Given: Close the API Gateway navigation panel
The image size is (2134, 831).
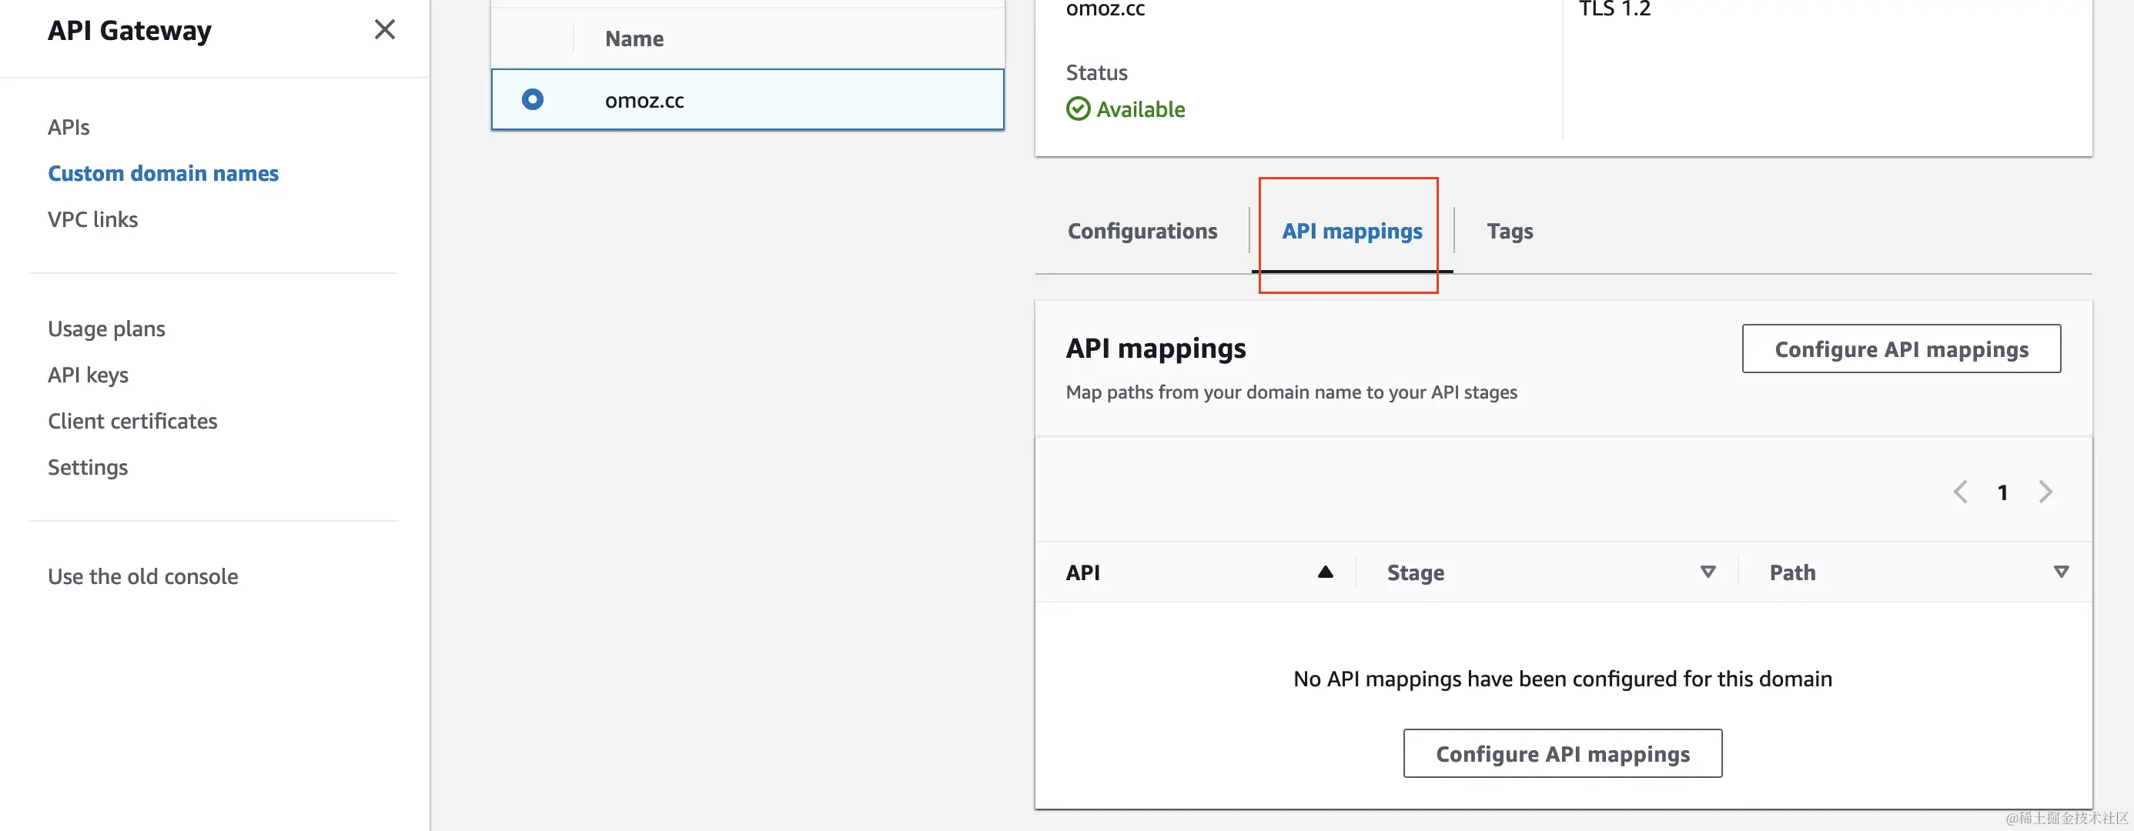Looking at the screenshot, I should point(384,30).
